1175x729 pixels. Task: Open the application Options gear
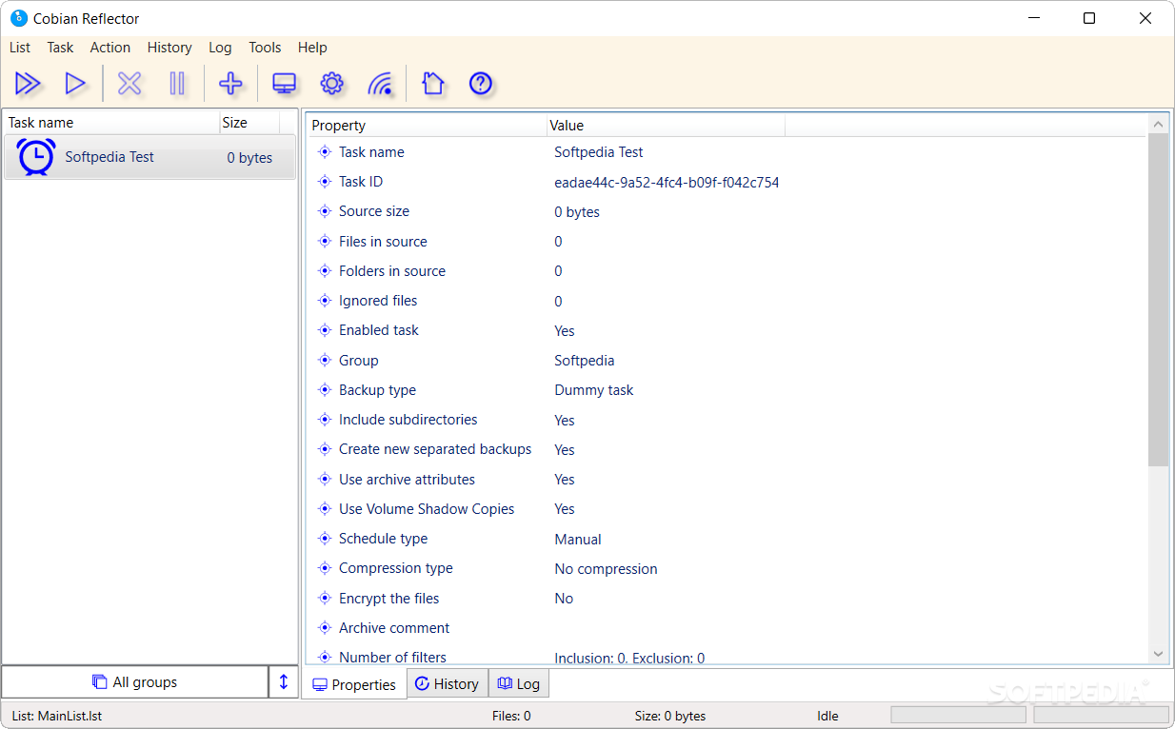click(331, 83)
